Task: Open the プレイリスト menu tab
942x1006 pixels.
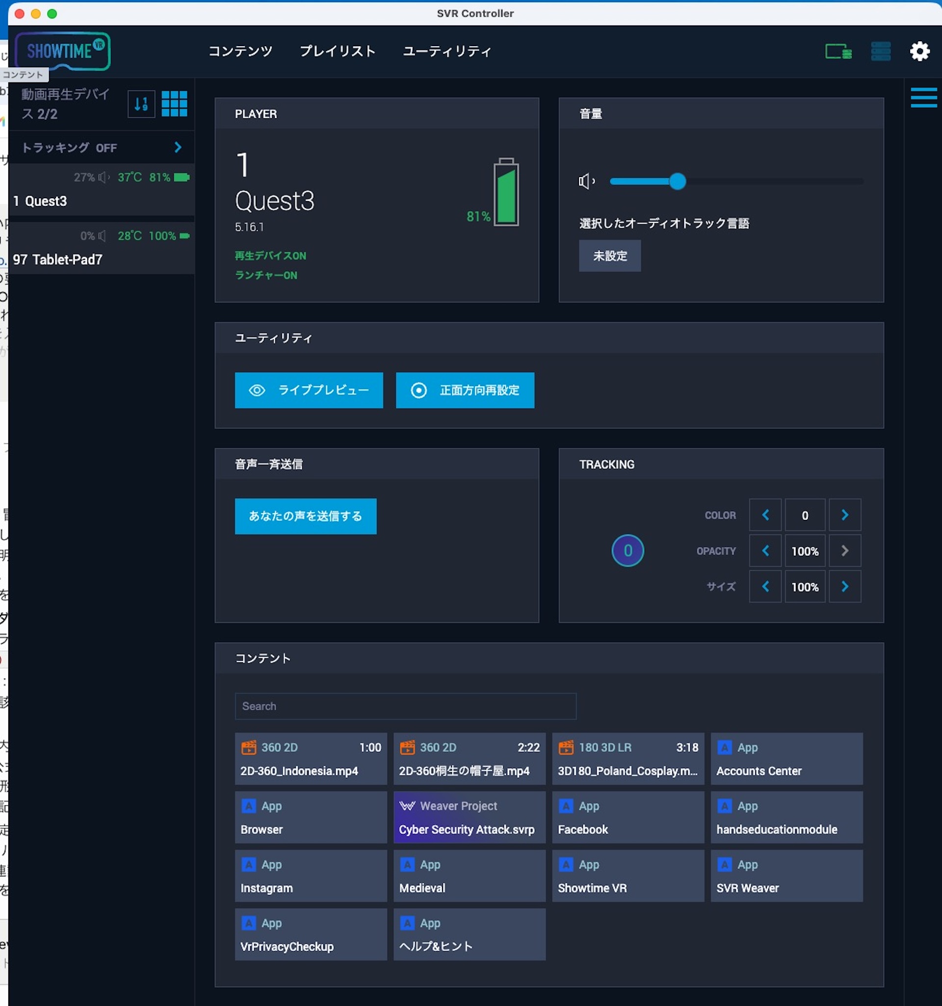Action: tap(338, 51)
